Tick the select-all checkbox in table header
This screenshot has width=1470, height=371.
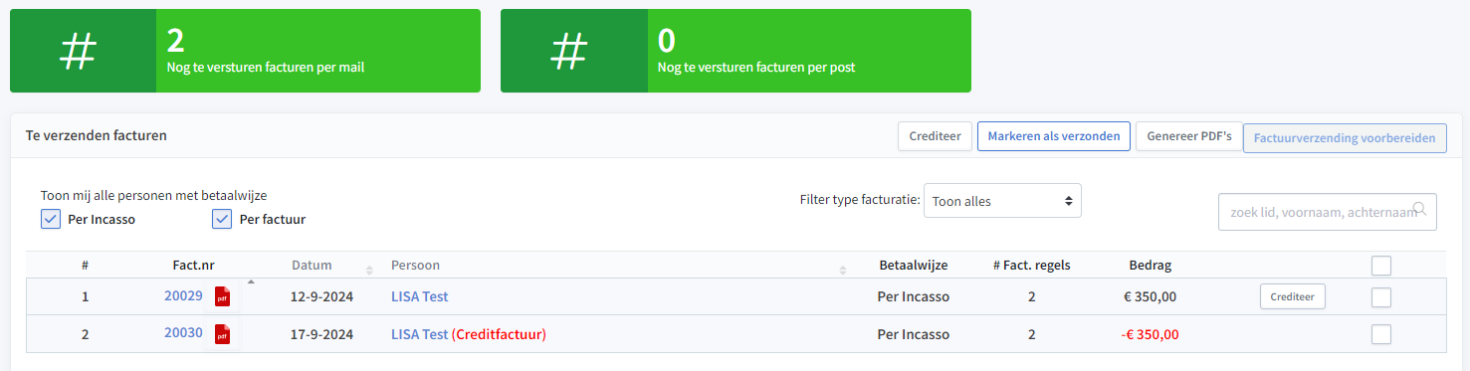[1380, 266]
